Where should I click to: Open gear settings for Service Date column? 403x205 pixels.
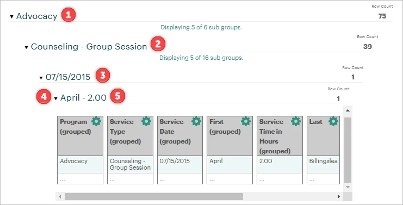tap(196, 121)
